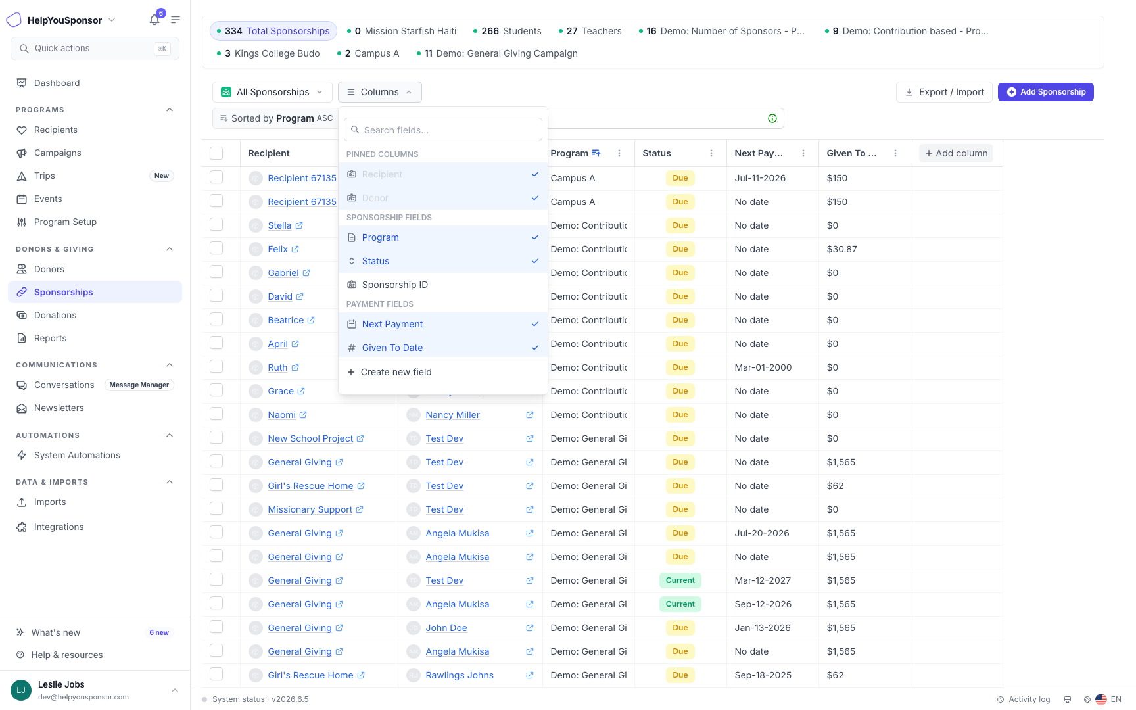The image size is (1136, 710).
Task: Uncheck the Next Payment column field
Action: 443,324
